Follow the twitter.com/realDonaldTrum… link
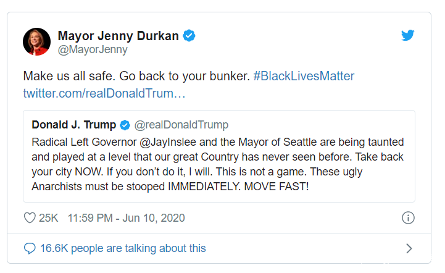 (104, 94)
